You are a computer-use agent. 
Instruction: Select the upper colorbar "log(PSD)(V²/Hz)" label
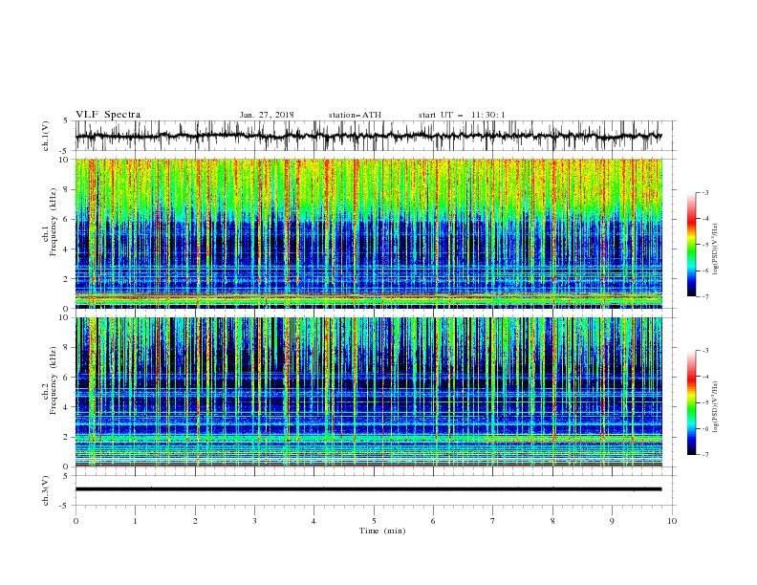click(x=716, y=249)
